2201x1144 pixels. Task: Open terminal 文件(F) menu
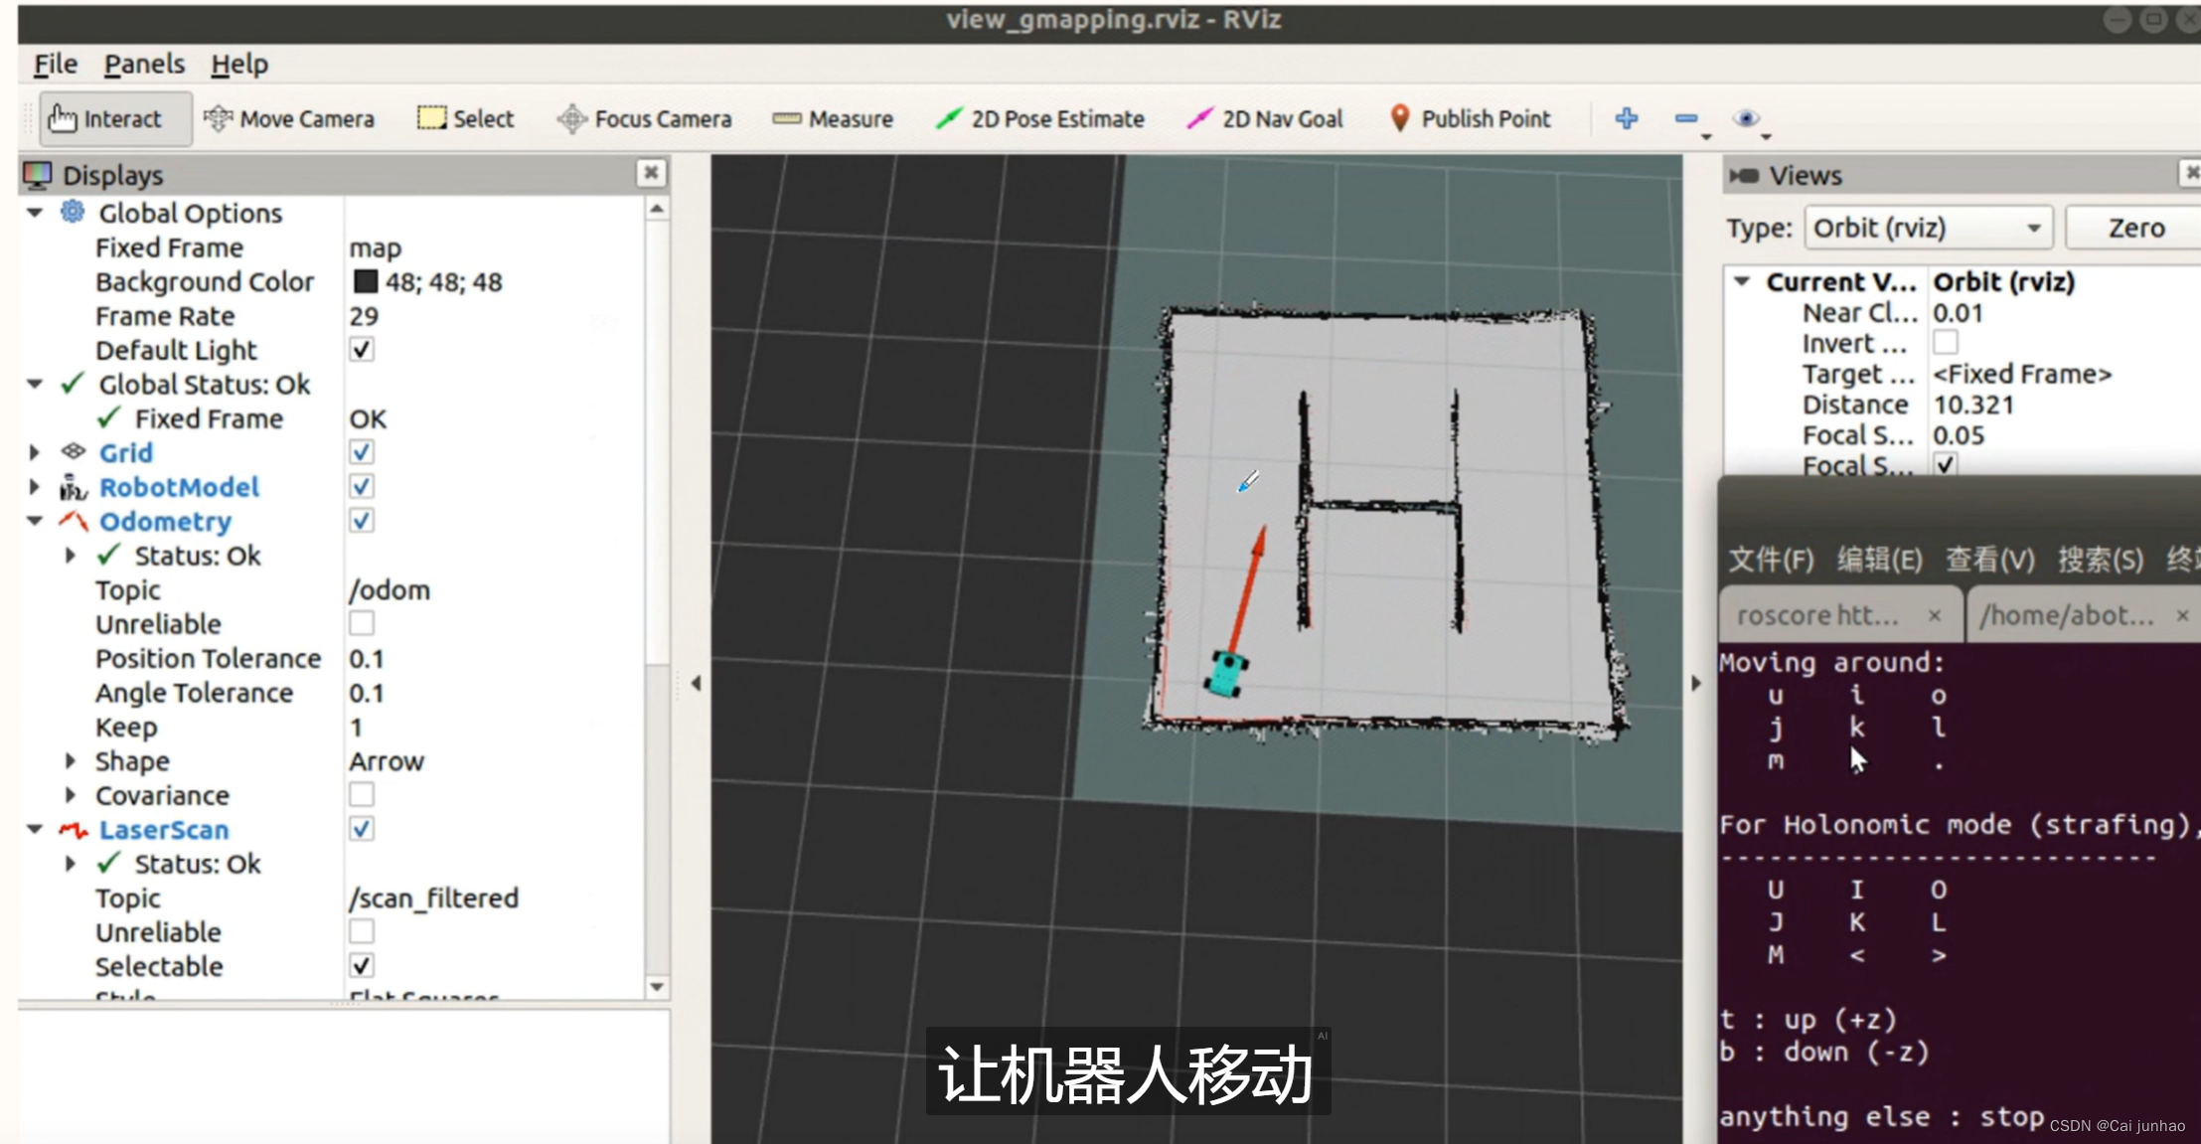[x=1771, y=560]
